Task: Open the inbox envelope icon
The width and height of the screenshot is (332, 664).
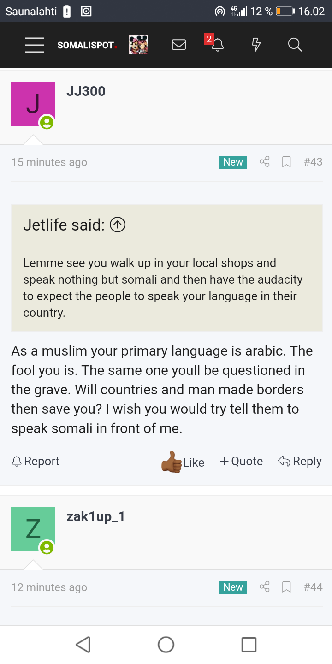Action: click(179, 45)
